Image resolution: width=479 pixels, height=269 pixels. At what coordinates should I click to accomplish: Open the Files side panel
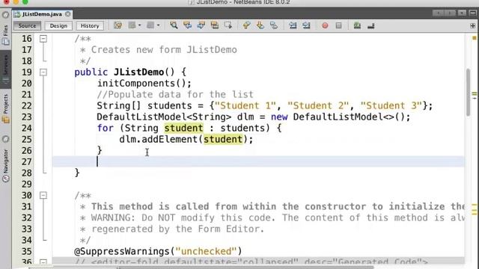pyautogui.click(x=5, y=34)
